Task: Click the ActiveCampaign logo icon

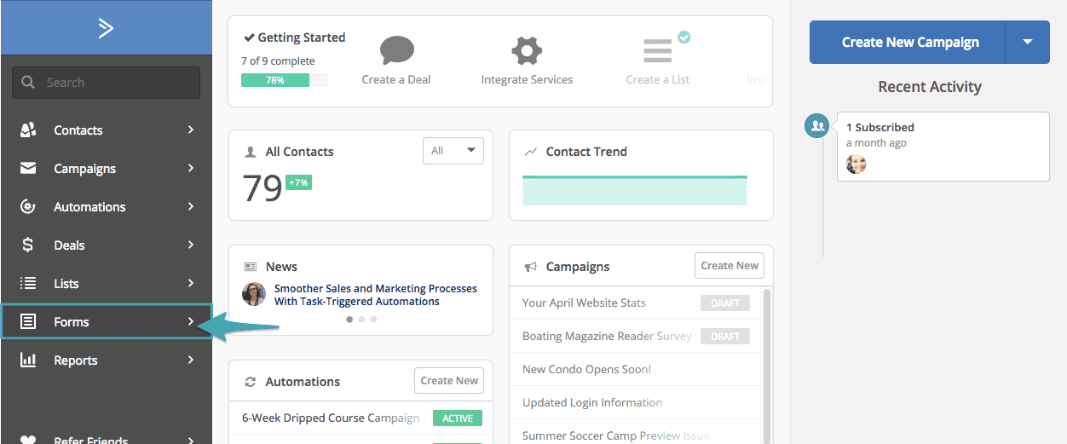Action: (x=106, y=28)
